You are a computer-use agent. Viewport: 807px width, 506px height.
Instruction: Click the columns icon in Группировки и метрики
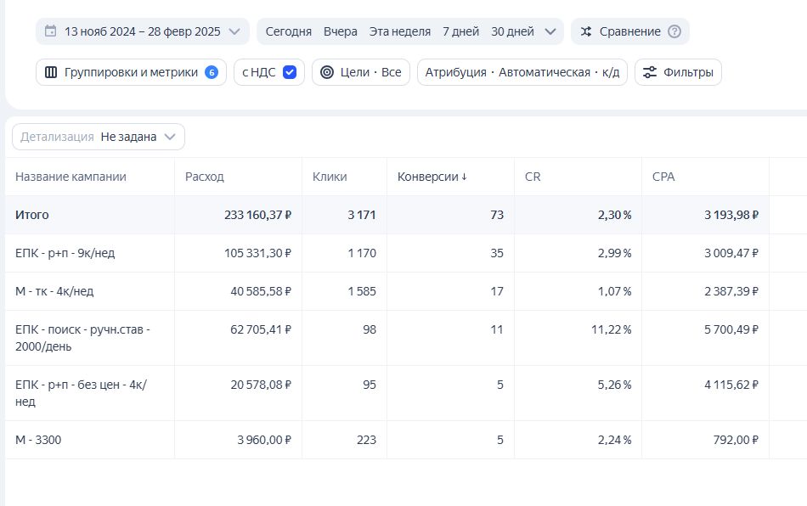coord(51,72)
